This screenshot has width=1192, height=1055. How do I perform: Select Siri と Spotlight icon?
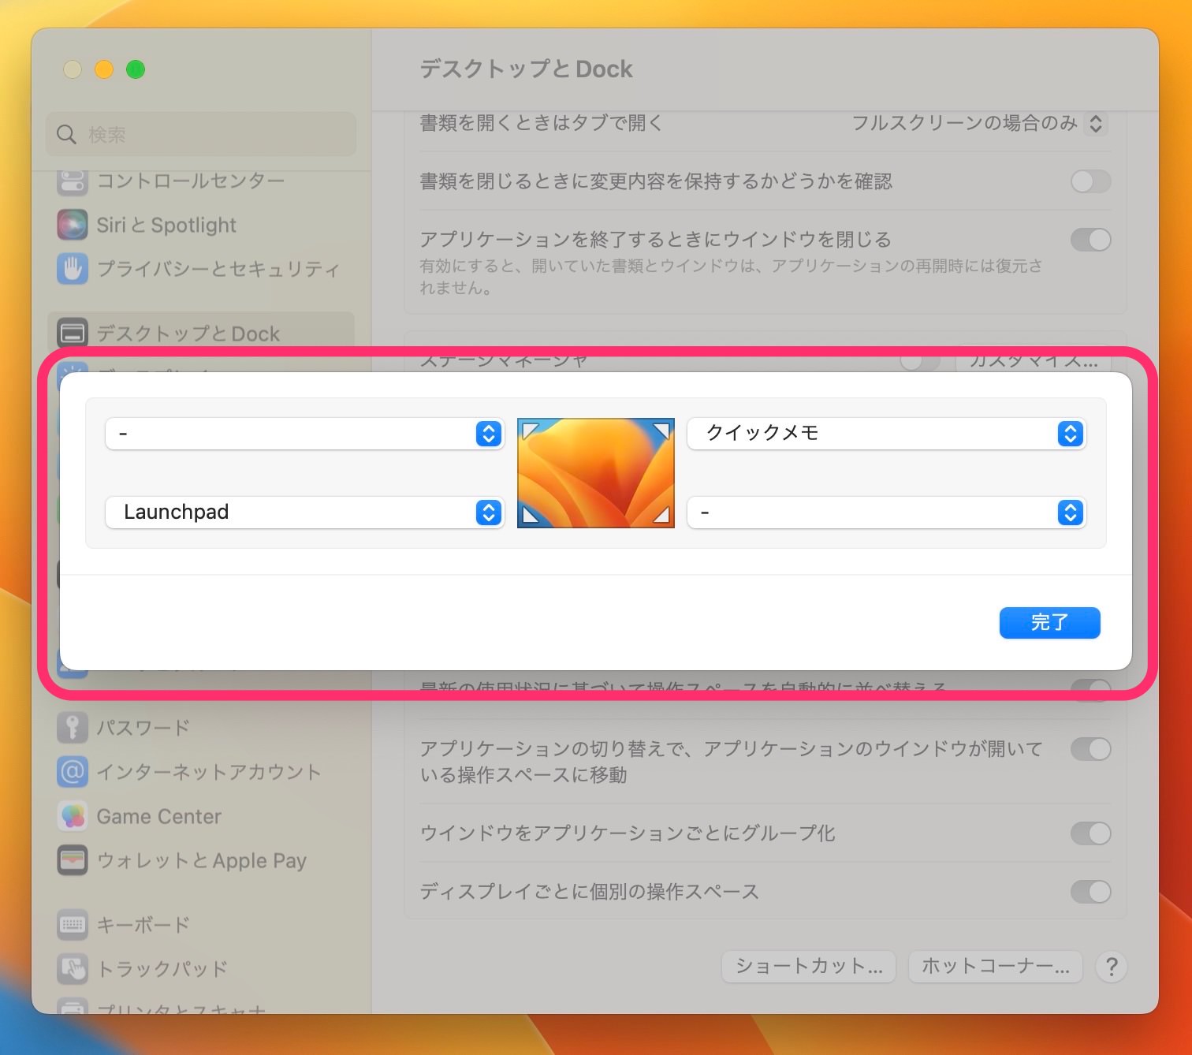(72, 226)
